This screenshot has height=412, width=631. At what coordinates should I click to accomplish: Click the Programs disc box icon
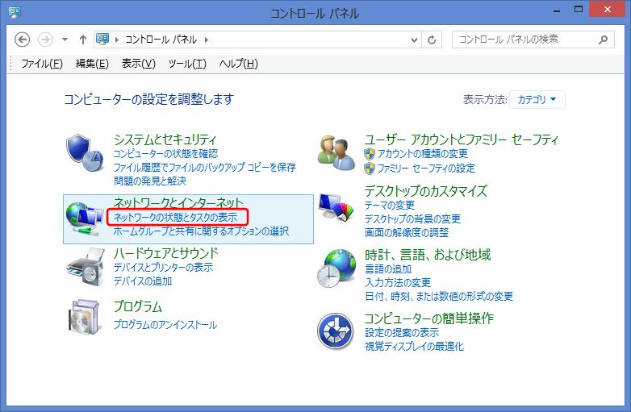coord(83,317)
